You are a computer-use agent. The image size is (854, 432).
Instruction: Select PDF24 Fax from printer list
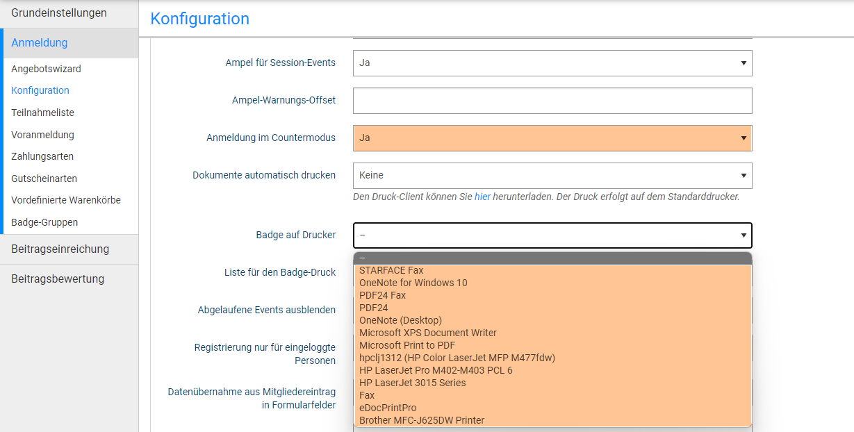click(x=382, y=295)
